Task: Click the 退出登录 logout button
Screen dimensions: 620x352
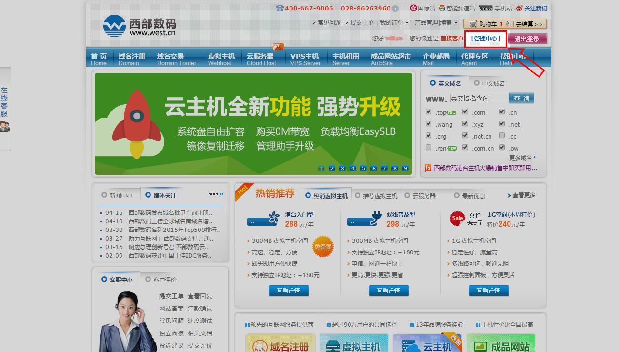Action: (x=527, y=39)
